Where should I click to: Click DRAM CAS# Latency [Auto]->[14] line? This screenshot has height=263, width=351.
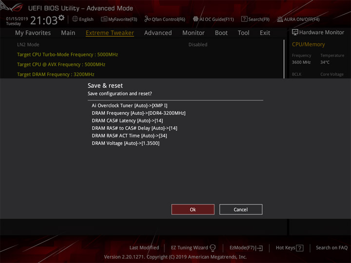pyautogui.click(x=127, y=121)
